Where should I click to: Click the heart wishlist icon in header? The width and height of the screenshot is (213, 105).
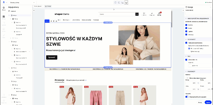pyautogui.click(x=144, y=14)
